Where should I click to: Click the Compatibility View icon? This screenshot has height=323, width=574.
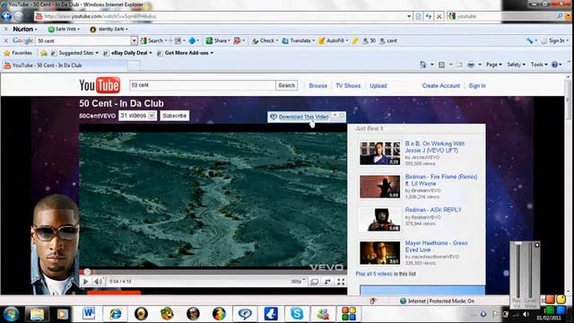click(419, 16)
